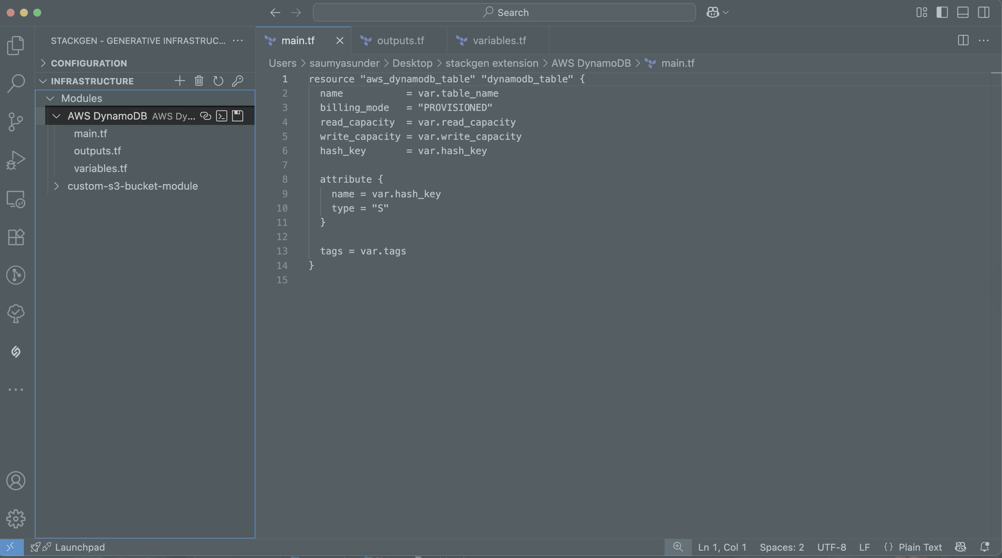The image size is (1002, 558).
Task: Open the StackGen activity bar icon
Action: point(16,352)
